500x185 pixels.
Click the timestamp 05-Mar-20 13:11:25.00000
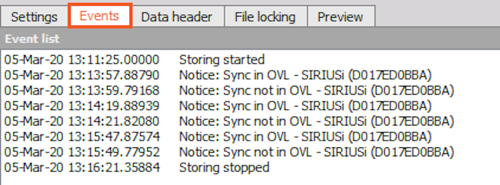(82, 60)
